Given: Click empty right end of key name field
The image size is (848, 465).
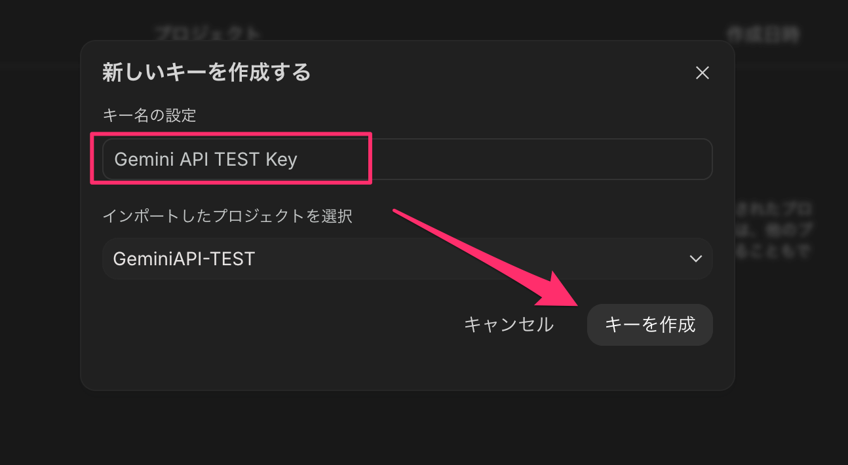Looking at the screenshot, I should 590,159.
